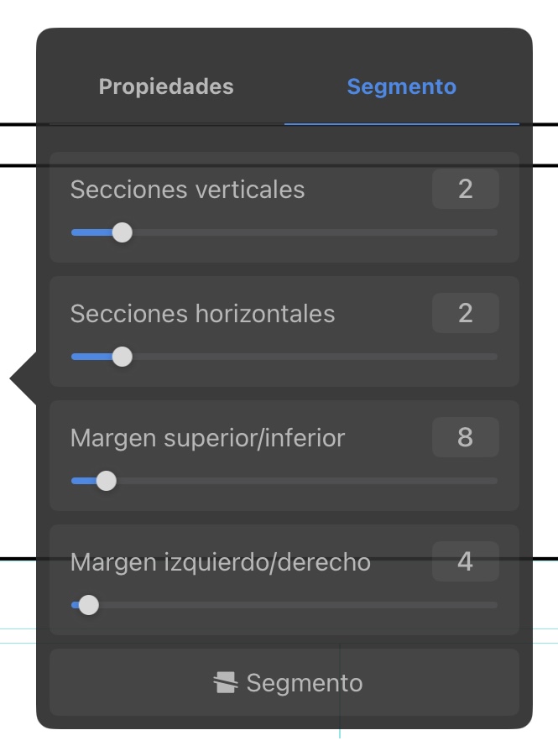Click the Margen izquierdo/derecho slider knob

pos(89,605)
